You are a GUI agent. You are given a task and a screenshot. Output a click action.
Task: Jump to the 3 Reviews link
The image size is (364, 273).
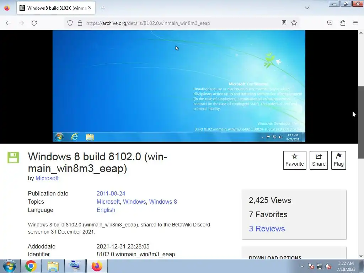(x=267, y=229)
